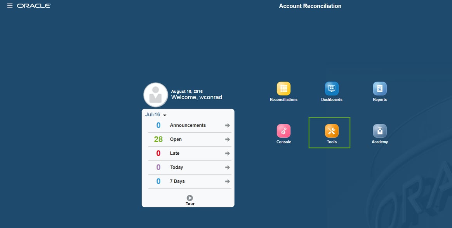Screen dimensions: 452x228
Task: Click the user avatar picture
Action: tap(156, 95)
